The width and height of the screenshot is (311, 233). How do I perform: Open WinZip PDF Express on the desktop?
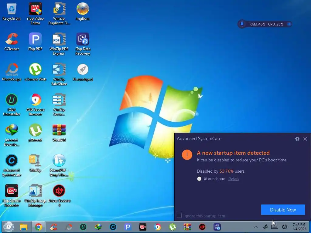coord(59,44)
